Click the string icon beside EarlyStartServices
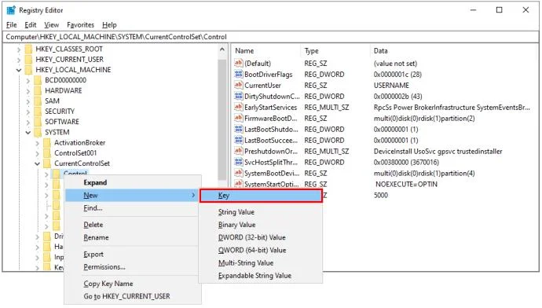The width and height of the screenshot is (542, 308). [x=238, y=107]
